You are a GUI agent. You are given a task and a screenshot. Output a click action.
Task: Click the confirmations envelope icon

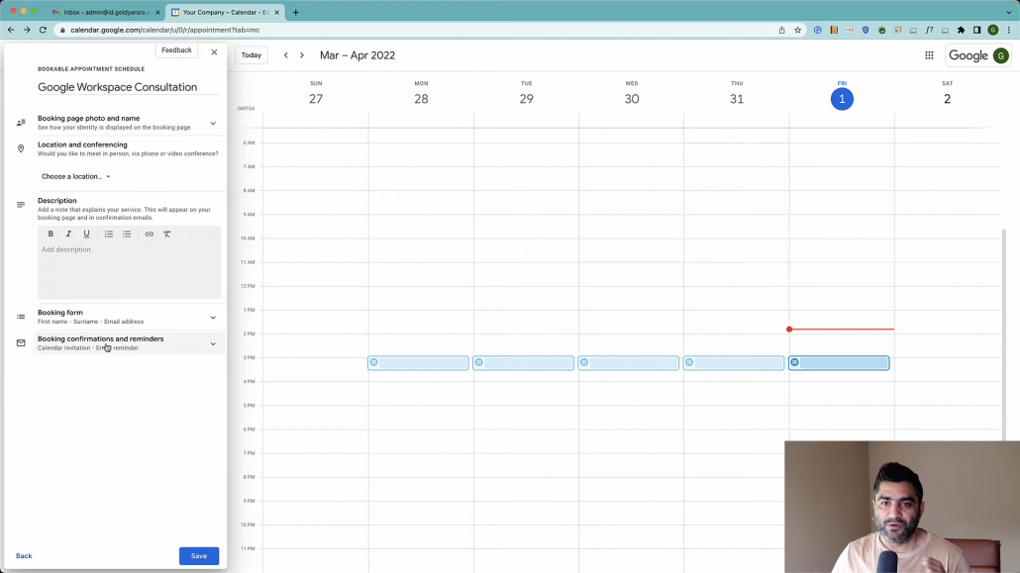[21, 342]
